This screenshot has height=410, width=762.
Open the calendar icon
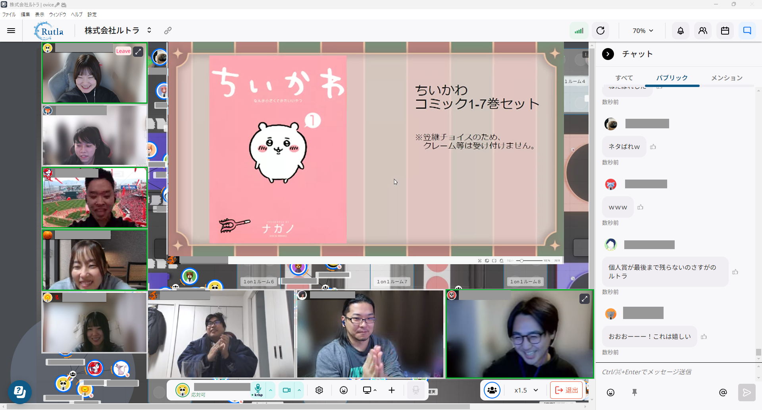(x=725, y=31)
